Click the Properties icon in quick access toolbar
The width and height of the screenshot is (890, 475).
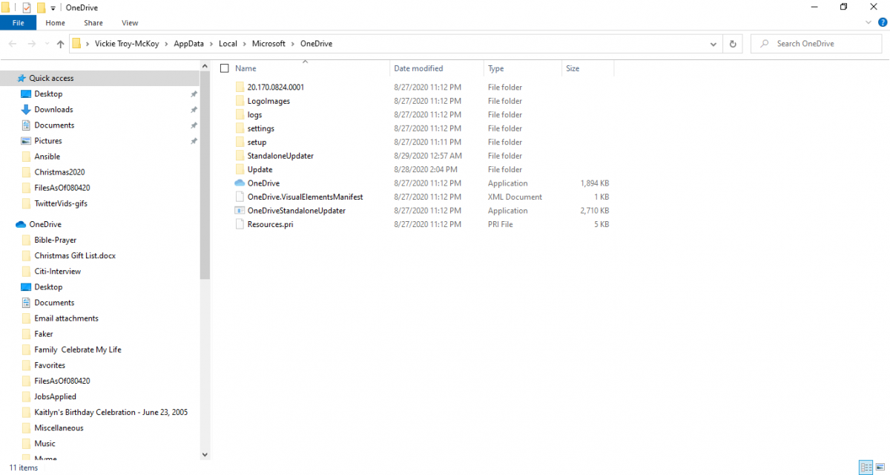[x=26, y=7]
